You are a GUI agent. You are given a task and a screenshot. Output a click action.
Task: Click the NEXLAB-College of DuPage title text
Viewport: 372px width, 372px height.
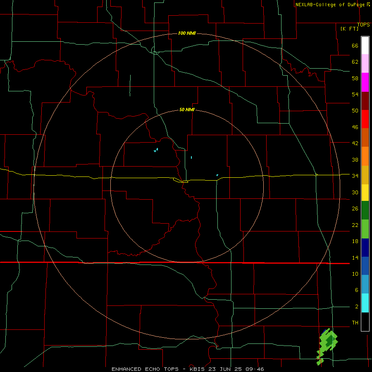coord(330,5)
